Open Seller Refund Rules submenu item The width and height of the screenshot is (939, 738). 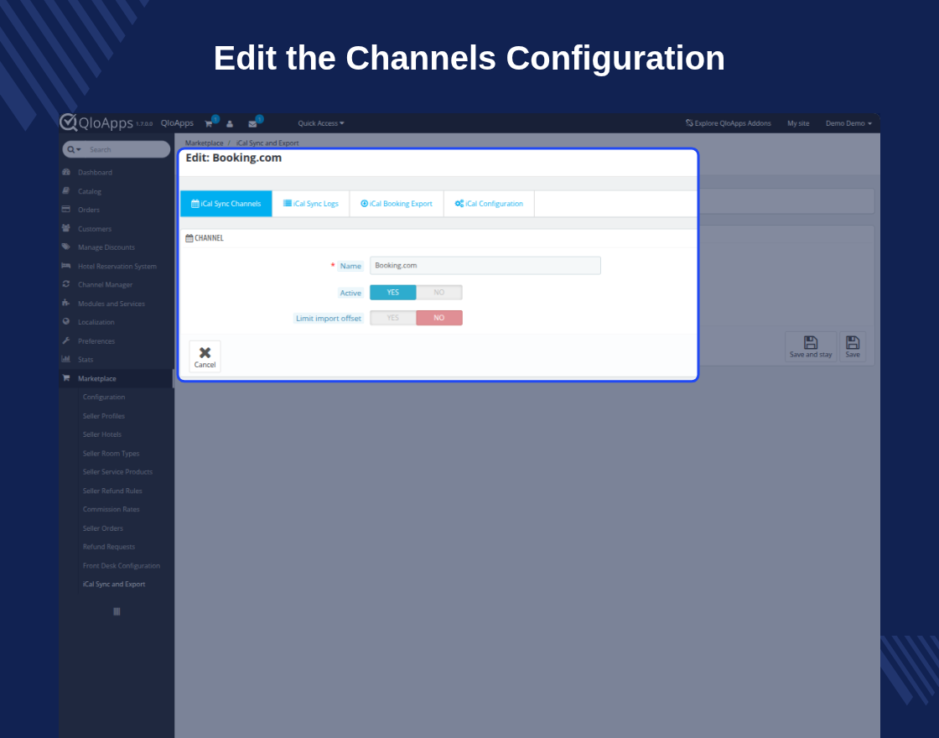click(112, 491)
